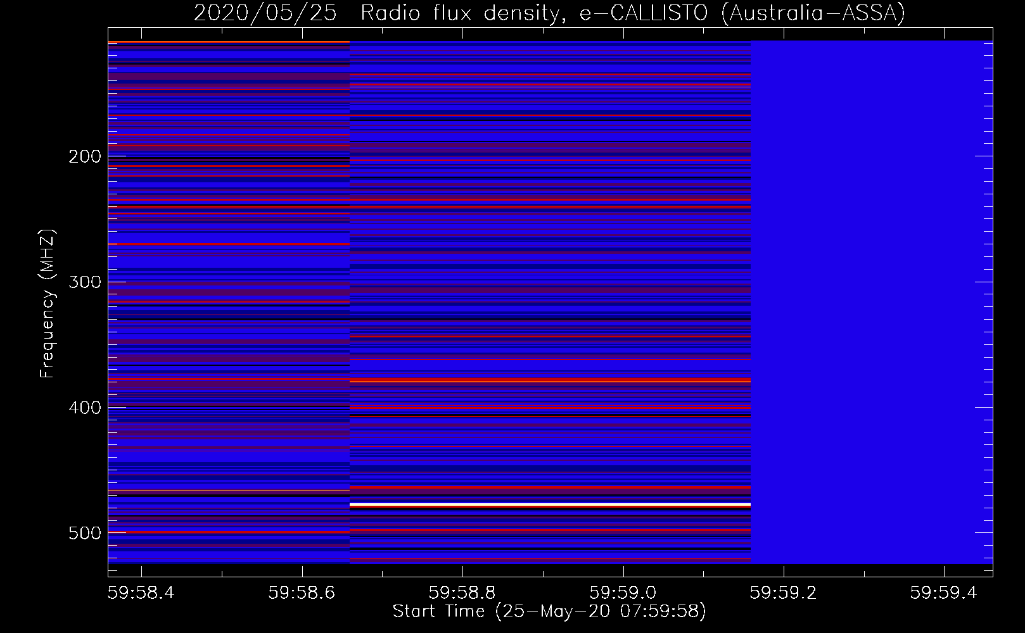Click the 'Frequency (MHZ)' axis label
The width and height of the screenshot is (1025, 633).
pyautogui.click(x=48, y=304)
